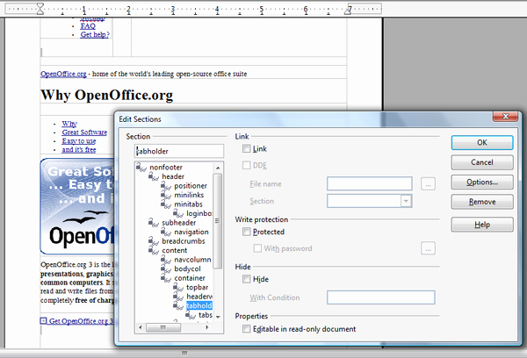Screen dimensions: 527x358
Task: Follow the Great Software link
Action: (84, 132)
